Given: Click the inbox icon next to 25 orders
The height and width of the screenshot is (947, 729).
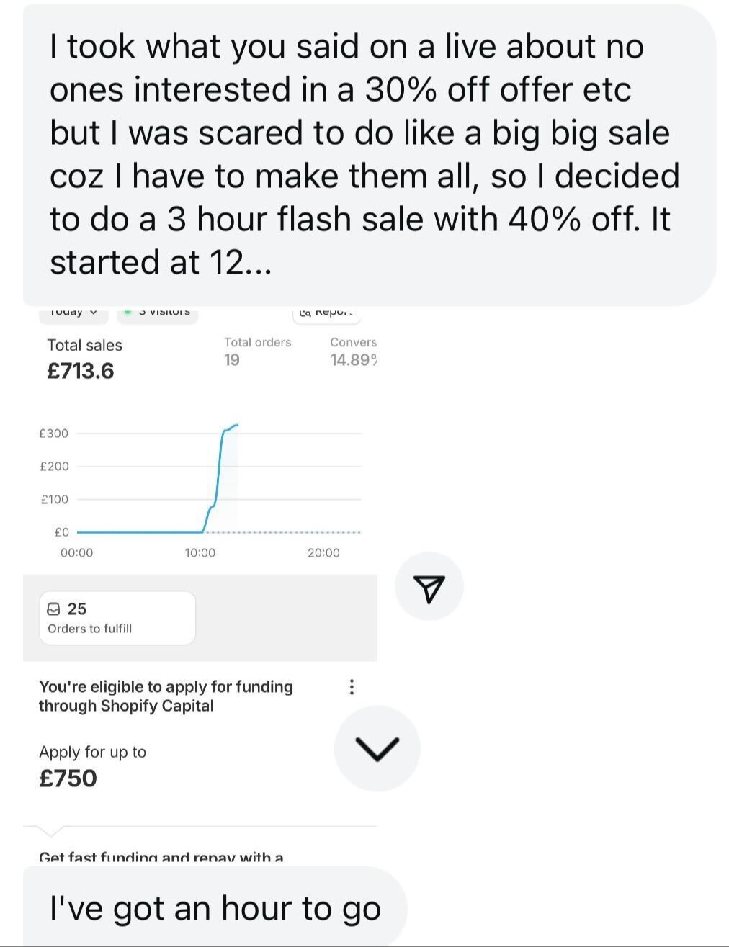Looking at the screenshot, I should point(53,609).
